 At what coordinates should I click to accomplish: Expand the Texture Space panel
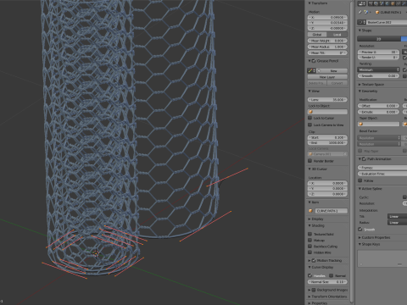(360, 85)
